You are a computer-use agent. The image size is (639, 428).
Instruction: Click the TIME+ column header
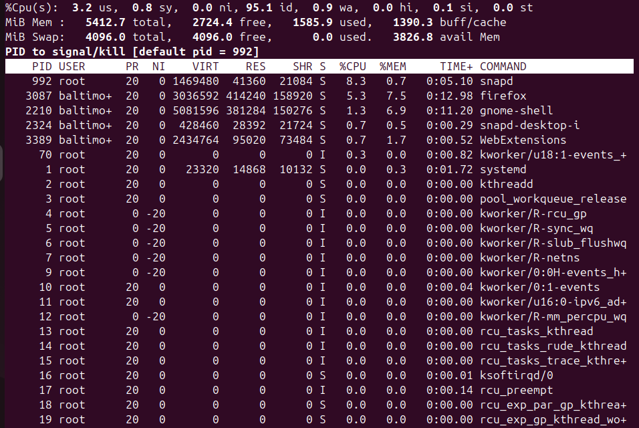click(x=456, y=66)
